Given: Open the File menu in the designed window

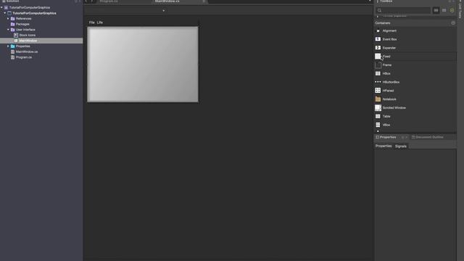Looking at the screenshot, I should pyautogui.click(x=92, y=22).
